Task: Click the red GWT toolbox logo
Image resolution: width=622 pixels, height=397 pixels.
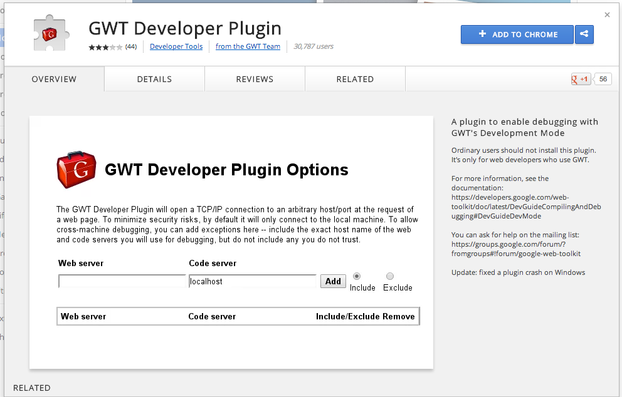Action: [76, 170]
